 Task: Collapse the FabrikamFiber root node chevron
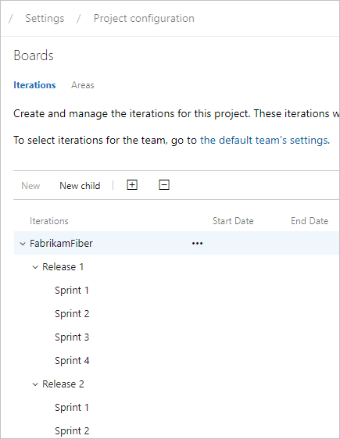coord(23,244)
